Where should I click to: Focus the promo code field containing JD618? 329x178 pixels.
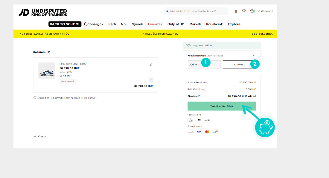[204, 65]
